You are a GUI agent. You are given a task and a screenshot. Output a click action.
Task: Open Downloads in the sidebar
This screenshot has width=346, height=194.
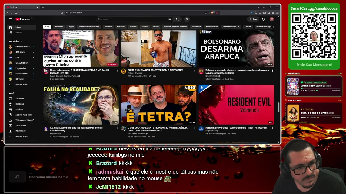[22, 131]
